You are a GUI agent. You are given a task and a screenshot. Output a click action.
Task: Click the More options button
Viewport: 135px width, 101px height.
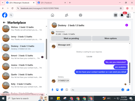click(111, 39)
